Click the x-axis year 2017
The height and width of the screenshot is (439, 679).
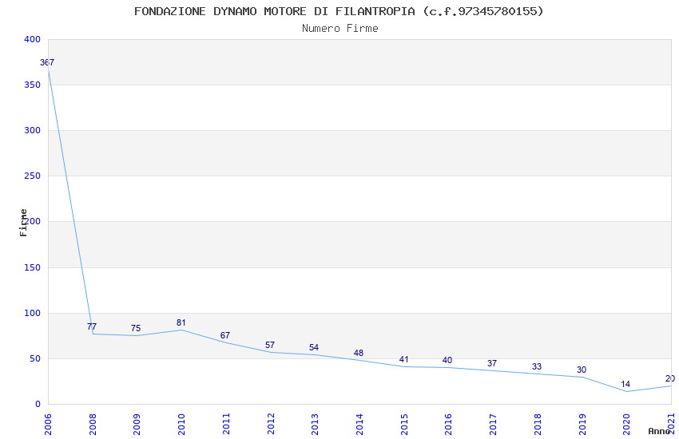pyautogui.click(x=493, y=425)
